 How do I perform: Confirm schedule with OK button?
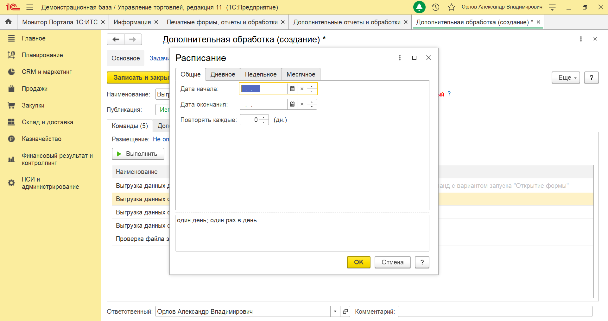358,262
